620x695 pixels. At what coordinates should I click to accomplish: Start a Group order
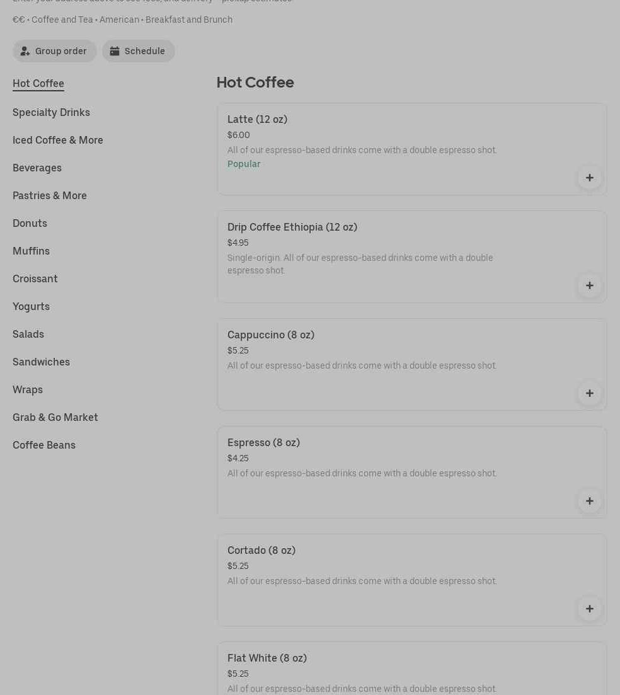click(x=55, y=51)
